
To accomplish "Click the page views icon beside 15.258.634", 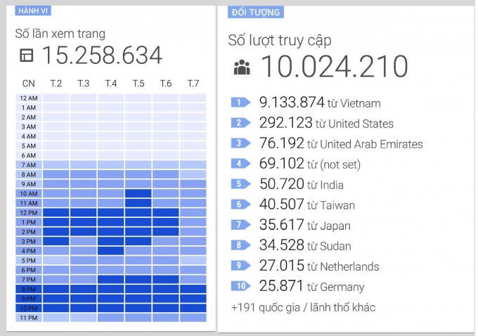I will pos(27,56).
